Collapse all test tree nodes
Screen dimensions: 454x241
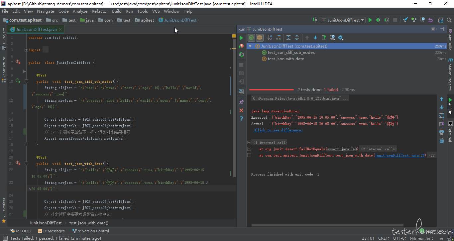(297, 38)
